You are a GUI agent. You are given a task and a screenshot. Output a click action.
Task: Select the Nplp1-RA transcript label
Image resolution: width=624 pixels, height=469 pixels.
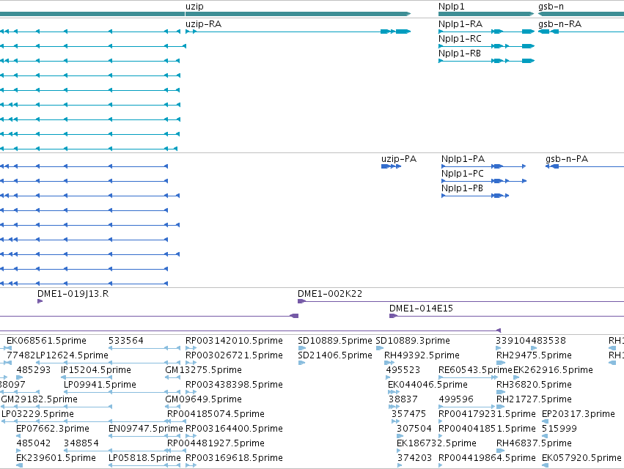(460, 24)
